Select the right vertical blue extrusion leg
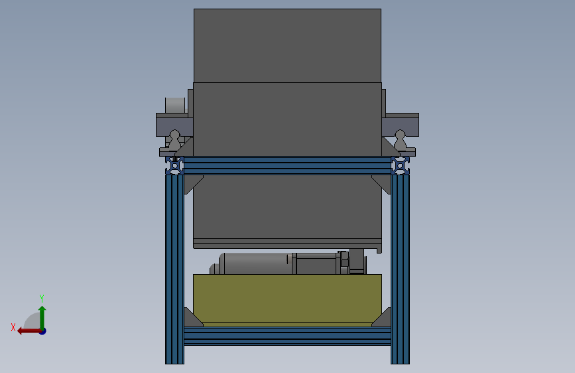The width and height of the screenshot is (575, 373). click(x=400, y=269)
